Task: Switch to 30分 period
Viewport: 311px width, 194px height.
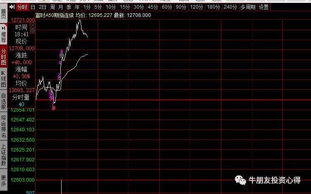Action: pos(139,7)
